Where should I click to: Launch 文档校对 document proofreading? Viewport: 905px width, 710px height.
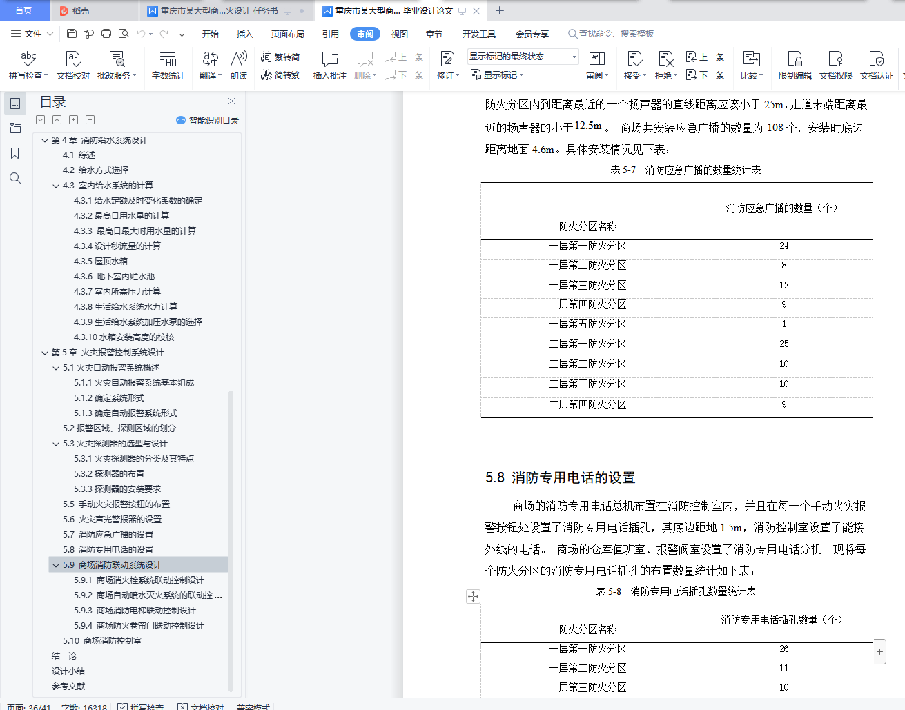[x=73, y=66]
